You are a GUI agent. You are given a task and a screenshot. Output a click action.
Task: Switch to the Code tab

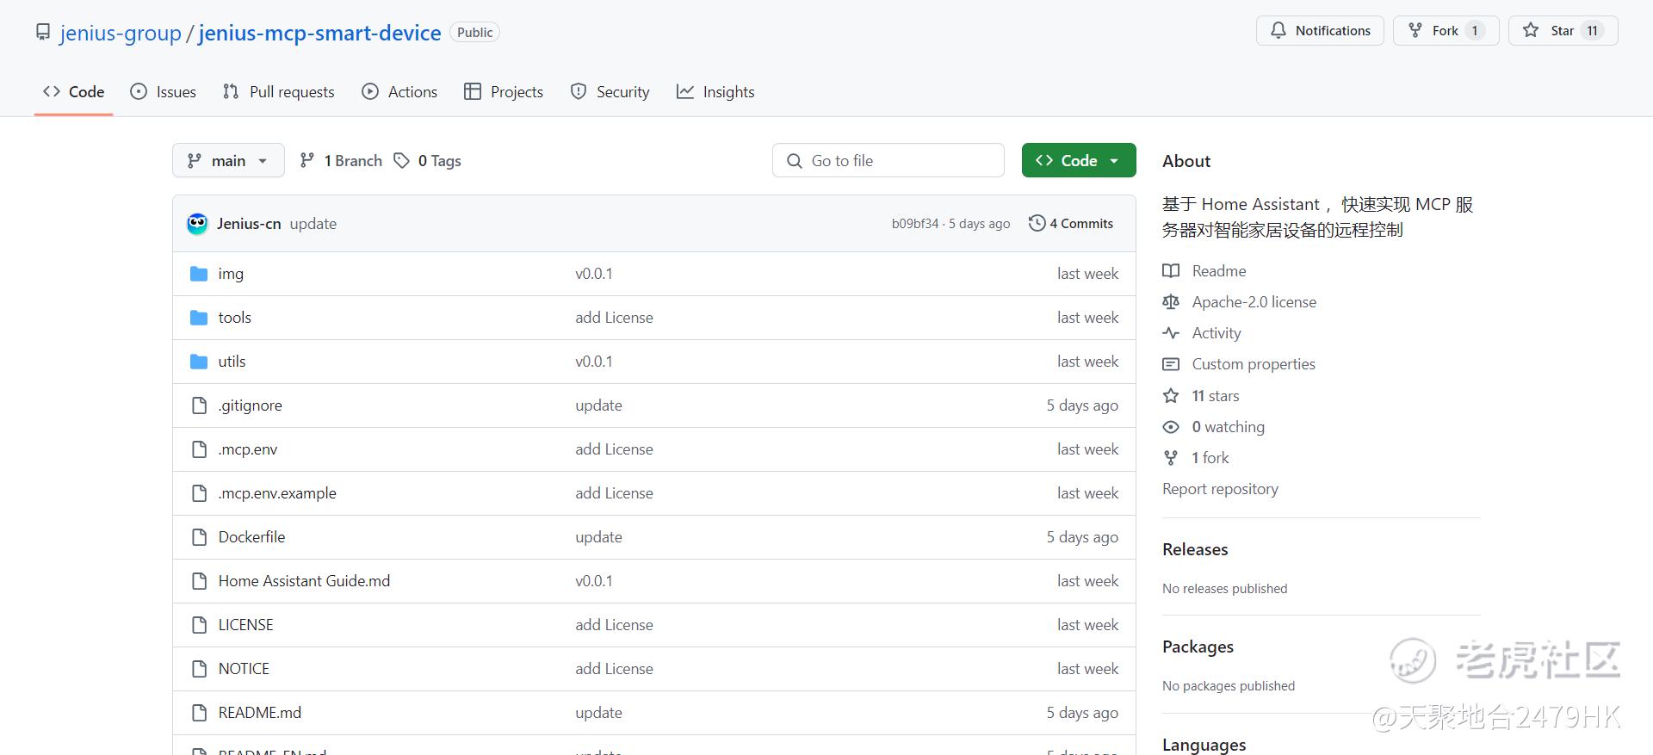pos(74,92)
